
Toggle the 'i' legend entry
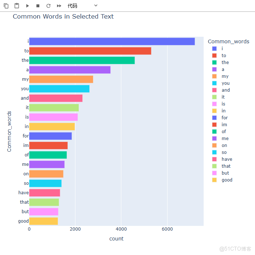tap(222, 49)
